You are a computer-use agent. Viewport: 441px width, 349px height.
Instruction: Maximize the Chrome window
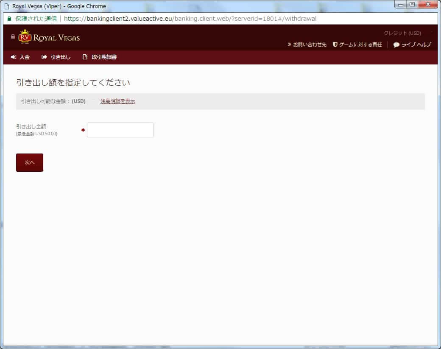412,5
